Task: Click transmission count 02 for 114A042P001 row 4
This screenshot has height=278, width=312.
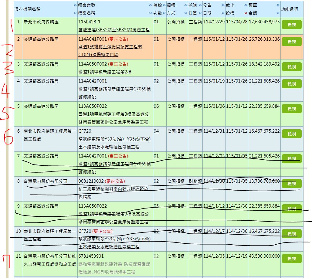Action: coord(156,81)
